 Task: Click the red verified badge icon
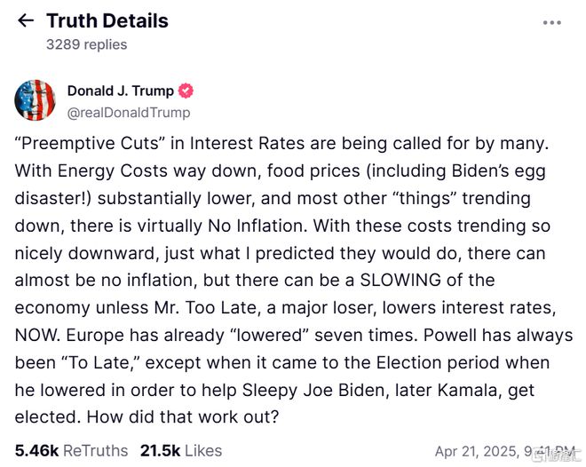(186, 91)
